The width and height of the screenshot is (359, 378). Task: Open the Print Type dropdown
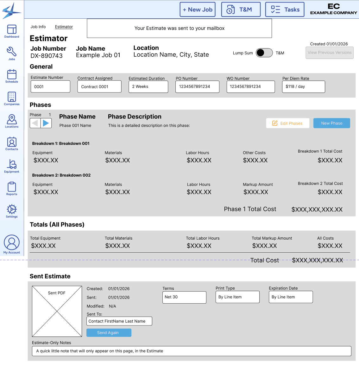pyautogui.click(x=237, y=297)
